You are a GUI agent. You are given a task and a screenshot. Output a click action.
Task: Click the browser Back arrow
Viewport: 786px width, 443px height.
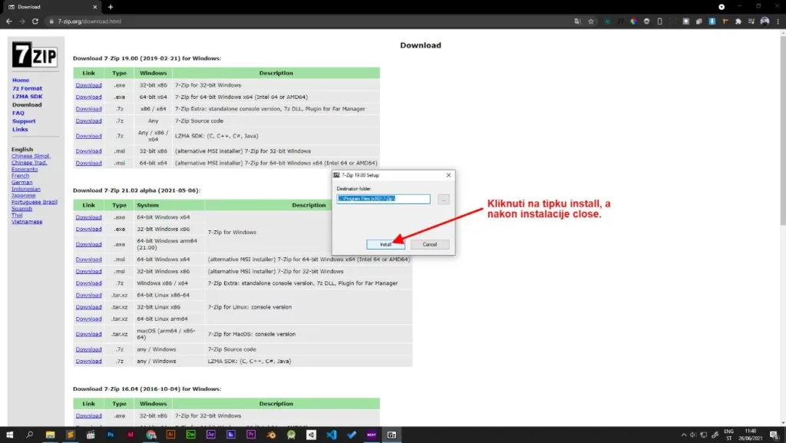tap(9, 21)
